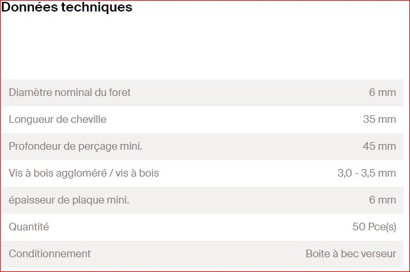Click the Conditionnement row background

(202, 254)
